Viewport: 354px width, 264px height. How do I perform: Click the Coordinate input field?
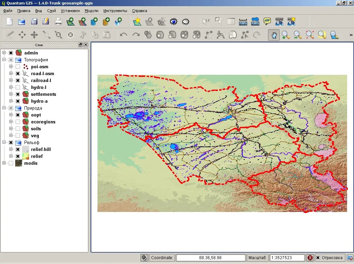point(211,258)
